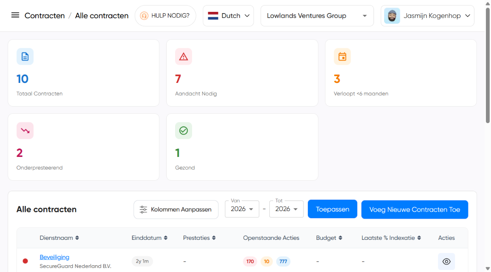Click the red 170 open actions badge

[x=250, y=261]
